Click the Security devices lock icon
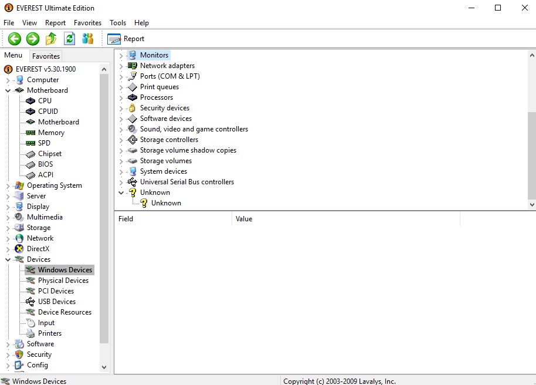Image resolution: width=536 pixels, height=385 pixels. pos(132,108)
